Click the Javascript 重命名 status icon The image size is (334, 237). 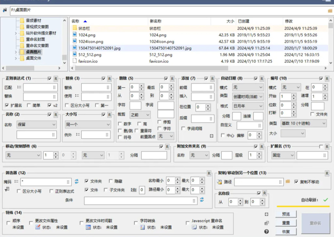[x=194, y=227]
